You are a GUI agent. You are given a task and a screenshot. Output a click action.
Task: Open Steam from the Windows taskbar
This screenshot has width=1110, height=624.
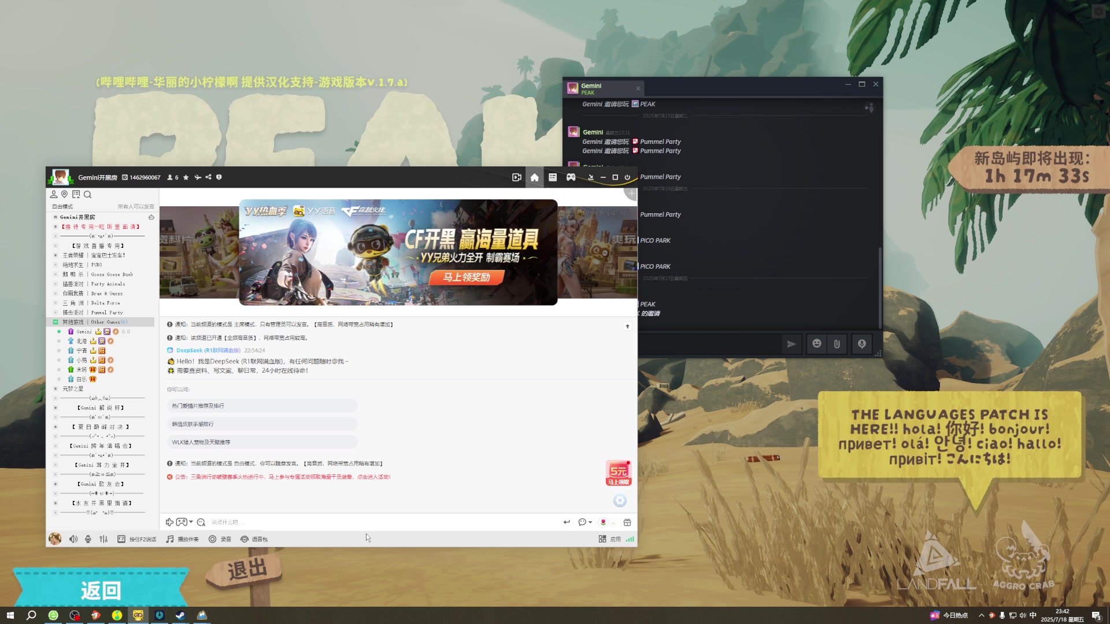(180, 615)
